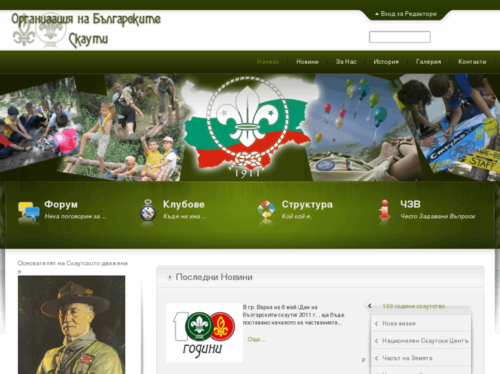Select the 100 години скаутство news tab
Image resolution: width=500 pixels, height=374 pixels.
click(x=413, y=306)
